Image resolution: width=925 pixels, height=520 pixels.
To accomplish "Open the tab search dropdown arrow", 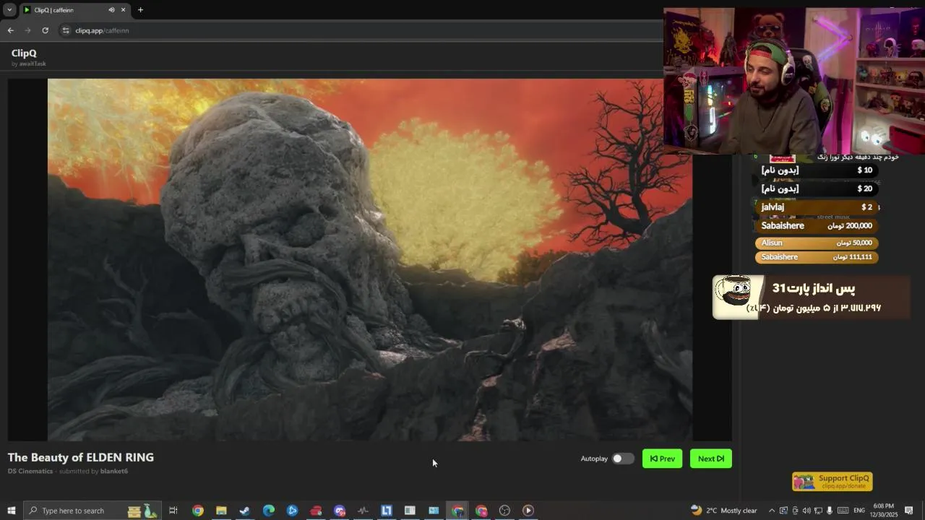I will click(9, 10).
